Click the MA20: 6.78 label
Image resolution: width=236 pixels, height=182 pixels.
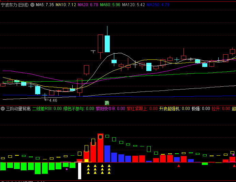88,5
